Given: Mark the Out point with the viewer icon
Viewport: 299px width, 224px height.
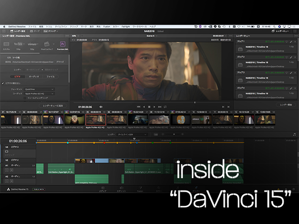Looking at the screenshot, I should tap(228, 107).
